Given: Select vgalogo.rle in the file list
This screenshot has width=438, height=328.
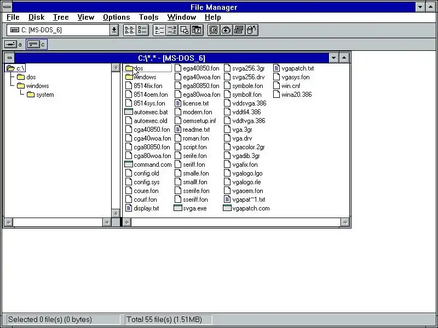Looking at the screenshot, I should pos(243,182).
